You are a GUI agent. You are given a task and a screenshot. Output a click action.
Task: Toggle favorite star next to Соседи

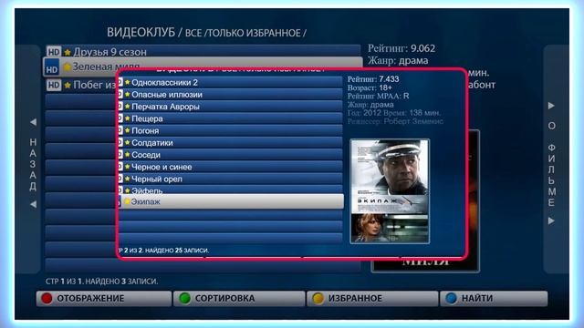click(x=127, y=155)
